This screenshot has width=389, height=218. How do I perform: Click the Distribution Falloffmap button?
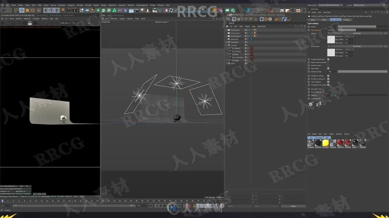357,46
